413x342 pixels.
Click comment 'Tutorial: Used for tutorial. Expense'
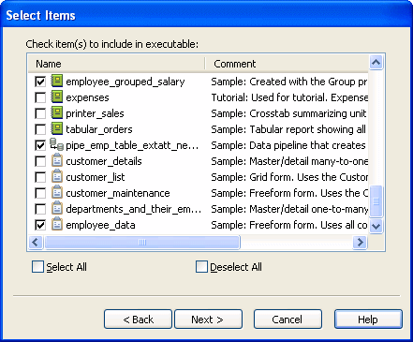[289, 97]
